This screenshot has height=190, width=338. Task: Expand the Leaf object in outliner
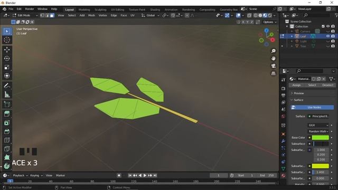point(292,36)
